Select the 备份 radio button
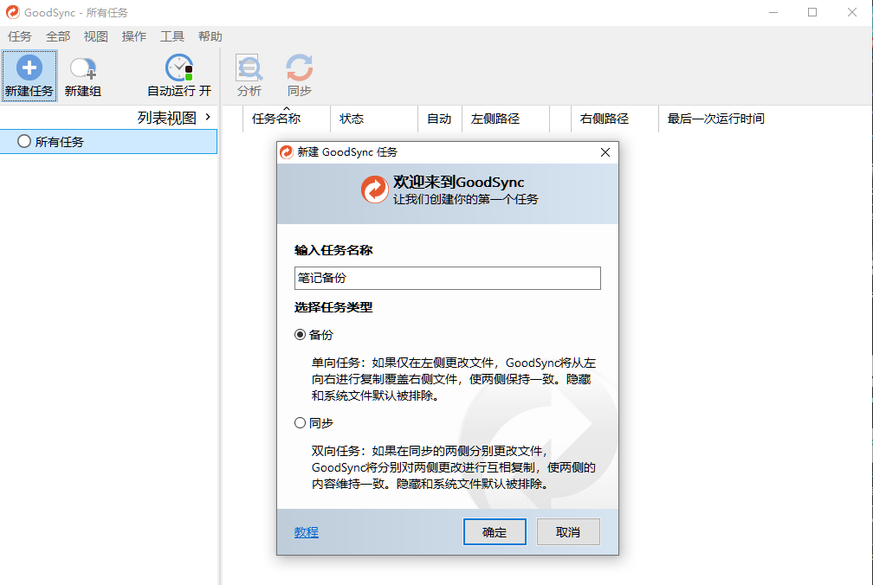Image resolution: width=873 pixels, height=585 pixels. (x=300, y=335)
